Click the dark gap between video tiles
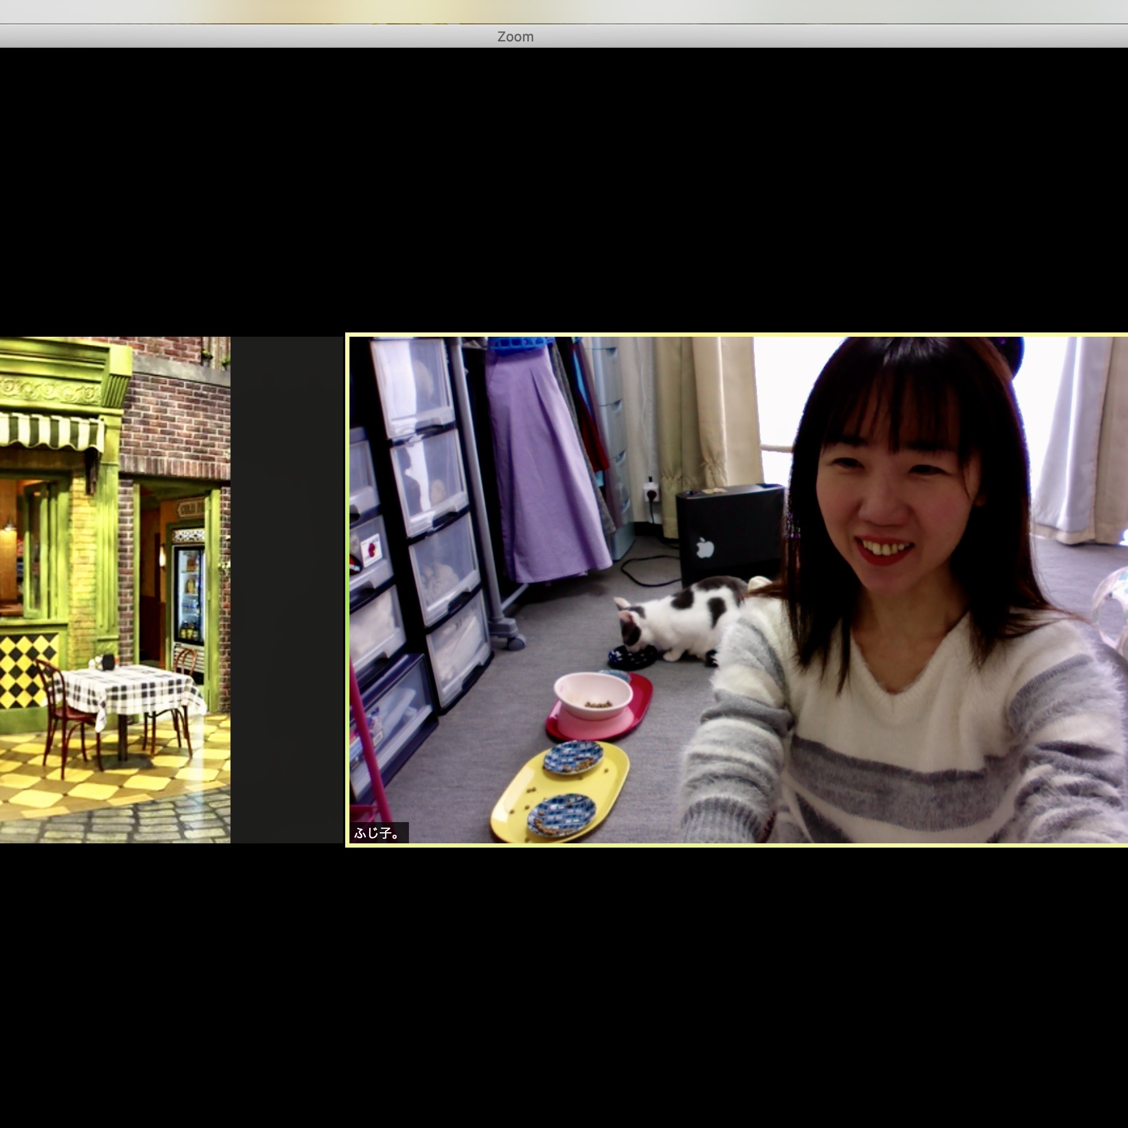 click(287, 589)
